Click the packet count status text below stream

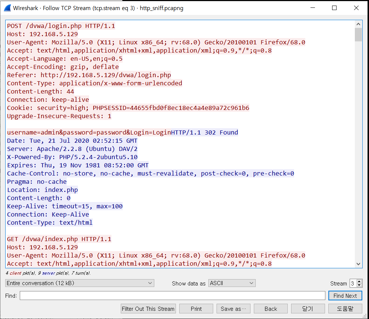coord(48,273)
